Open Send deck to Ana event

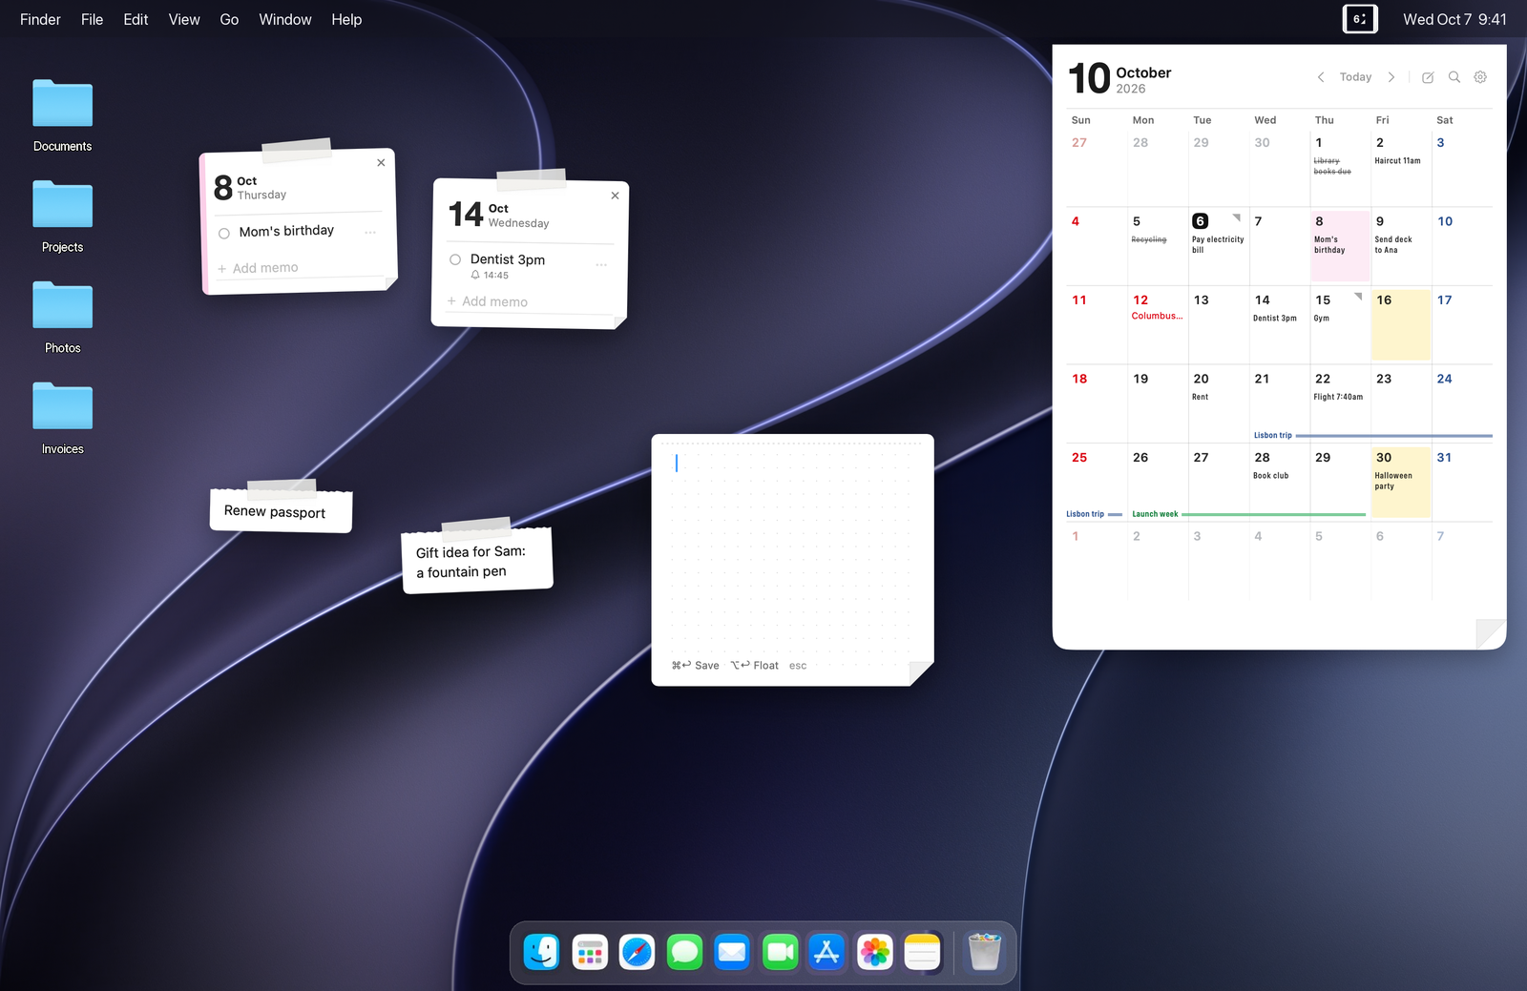pyautogui.click(x=1393, y=244)
